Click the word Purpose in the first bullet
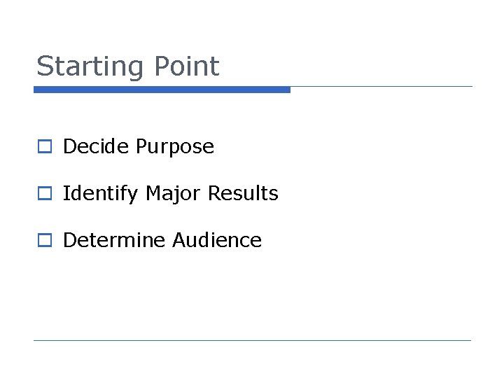504x378 pixels. pyautogui.click(x=175, y=148)
